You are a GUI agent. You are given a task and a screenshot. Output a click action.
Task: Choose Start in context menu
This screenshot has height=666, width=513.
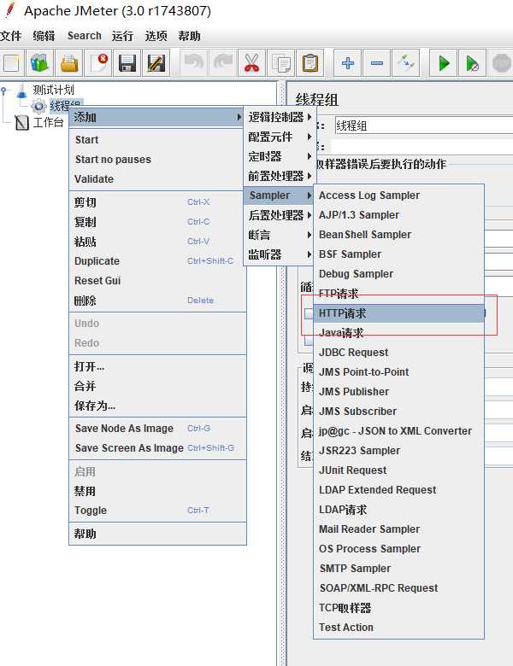(x=157, y=140)
